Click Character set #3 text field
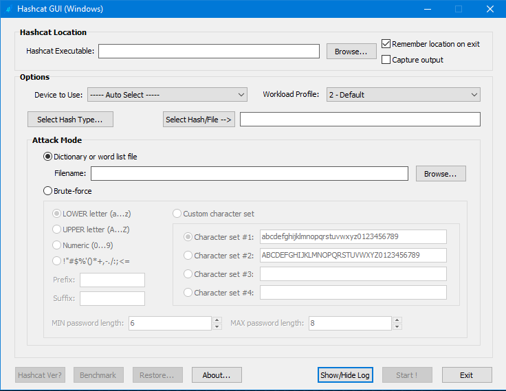506x391 pixels. pos(353,274)
